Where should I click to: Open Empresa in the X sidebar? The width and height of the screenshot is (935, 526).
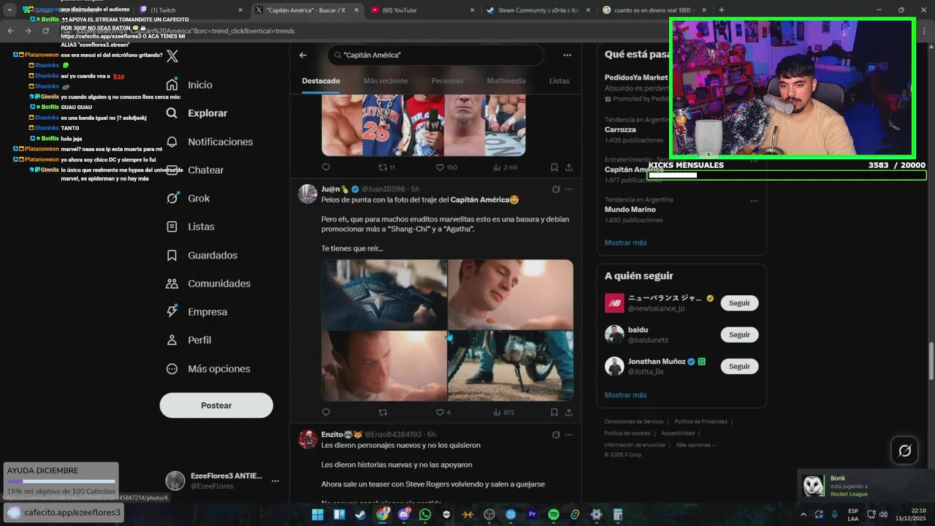click(196, 312)
